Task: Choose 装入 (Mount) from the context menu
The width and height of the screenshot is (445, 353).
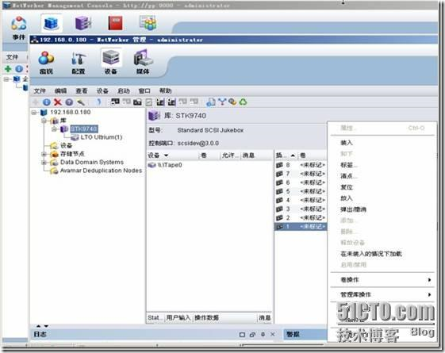Action: tap(347, 143)
